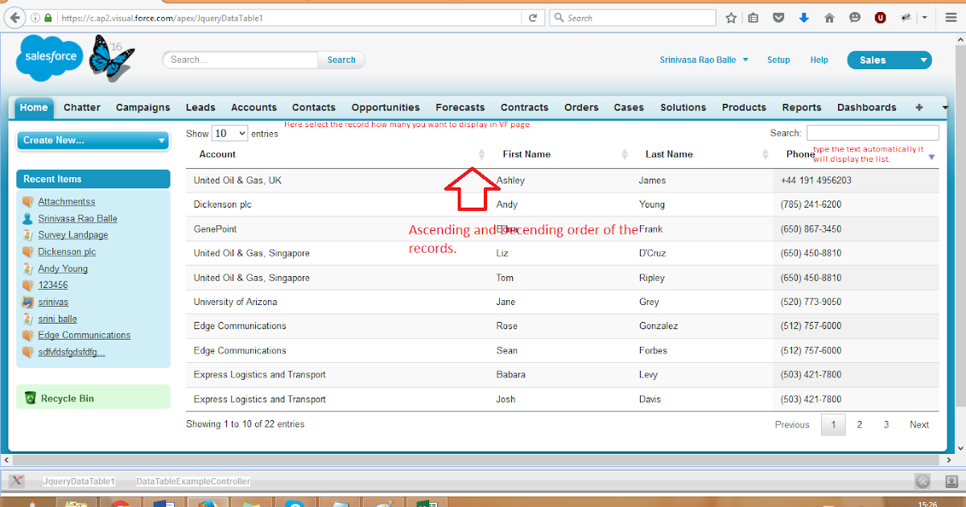Image resolution: width=966 pixels, height=507 pixels.
Task: Click the Greasemonkey monkey icon
Action: [x=906, y=17]
